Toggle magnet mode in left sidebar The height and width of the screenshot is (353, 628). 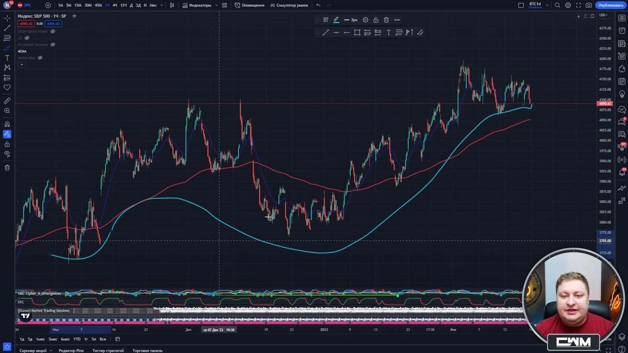7,124
